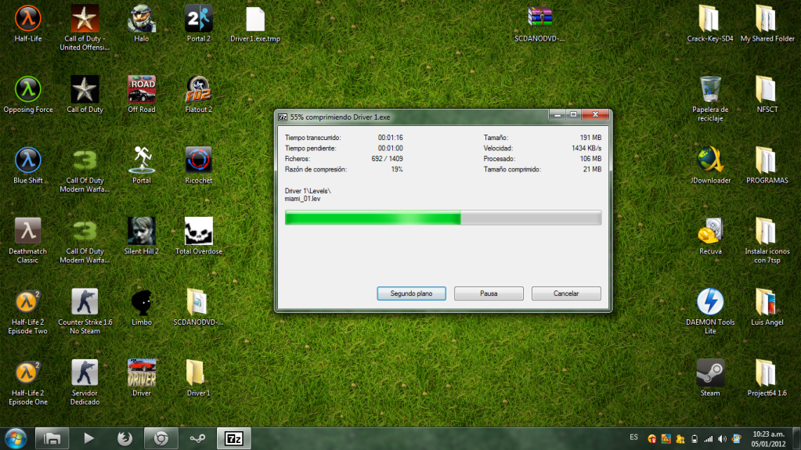Screen dimensions: 801x450
Task: Select Call of Duty United Offensive shortcut
Action: click(85, 27)
